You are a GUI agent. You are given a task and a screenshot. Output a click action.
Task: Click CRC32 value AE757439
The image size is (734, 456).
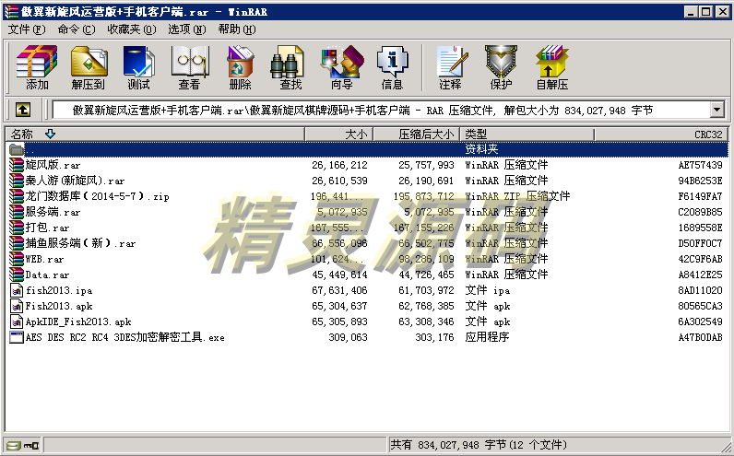tap(700, 165)
